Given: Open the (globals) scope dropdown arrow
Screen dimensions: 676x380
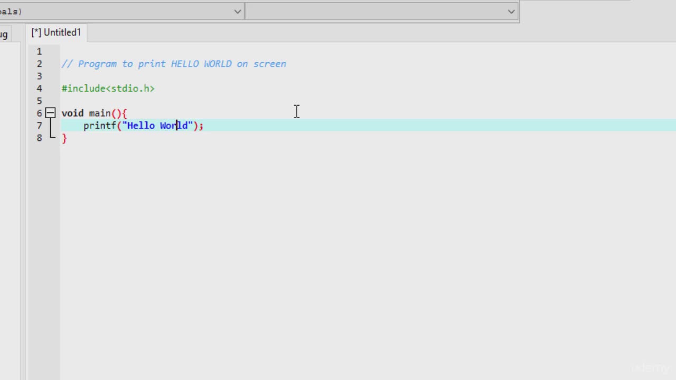Looking at the screenshot, I should [x=237, y=12].
